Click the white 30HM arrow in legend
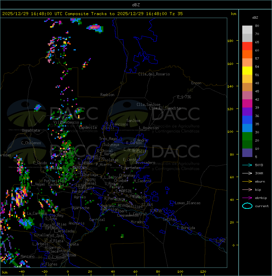Screen dimensions: 272x276 click(247, 173)
